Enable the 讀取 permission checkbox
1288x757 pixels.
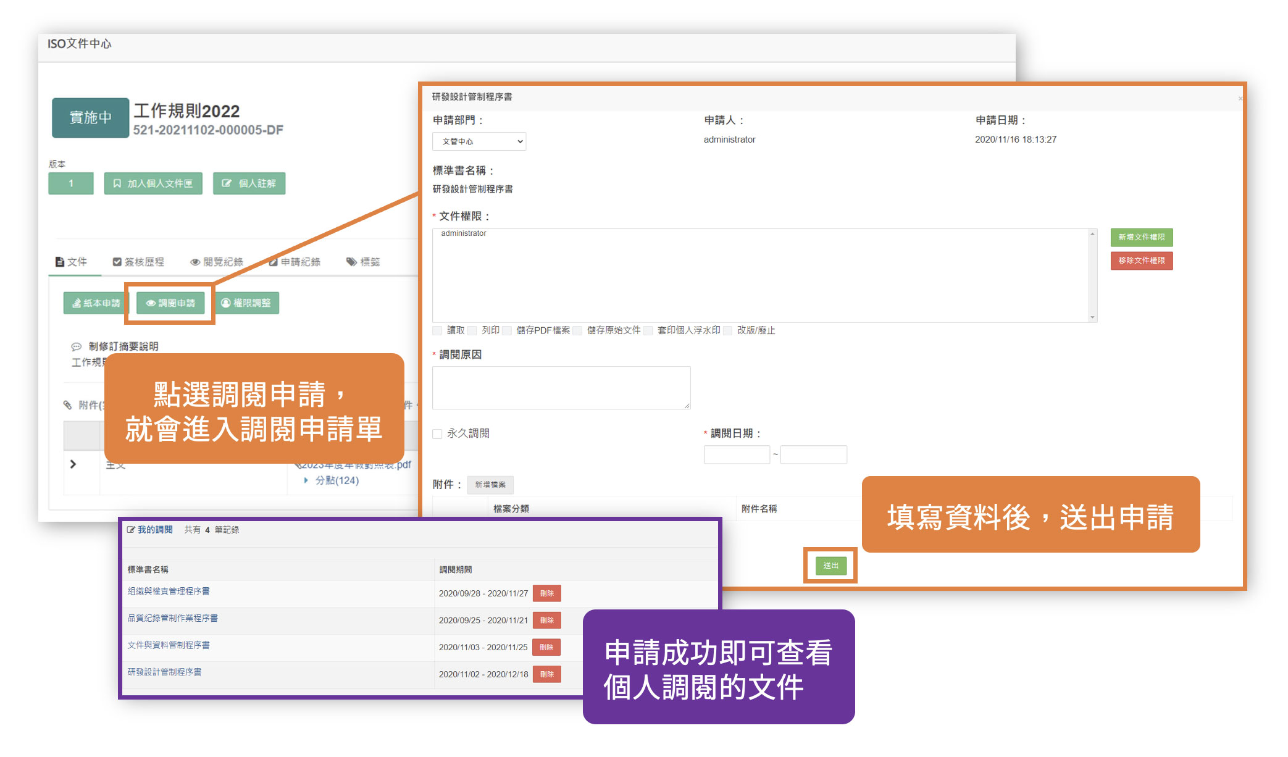(438, 330)
